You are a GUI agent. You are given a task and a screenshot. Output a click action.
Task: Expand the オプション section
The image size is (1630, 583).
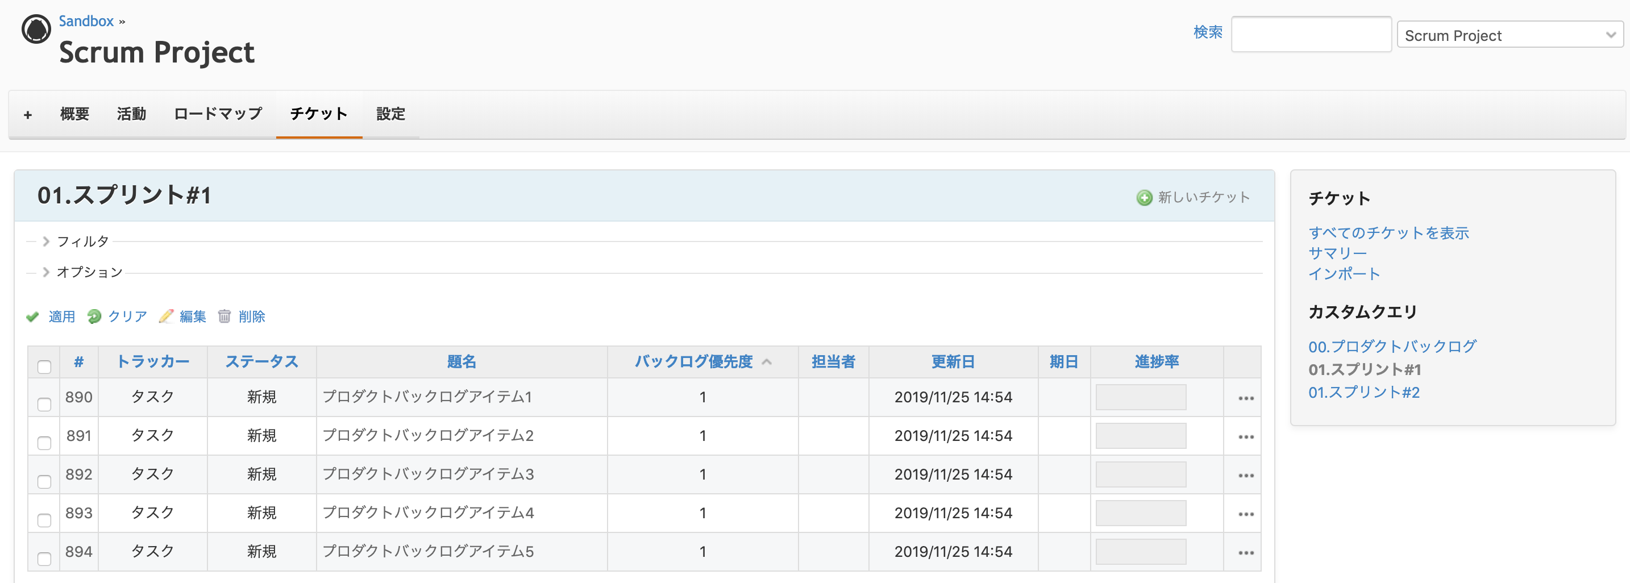pos(82,272)
